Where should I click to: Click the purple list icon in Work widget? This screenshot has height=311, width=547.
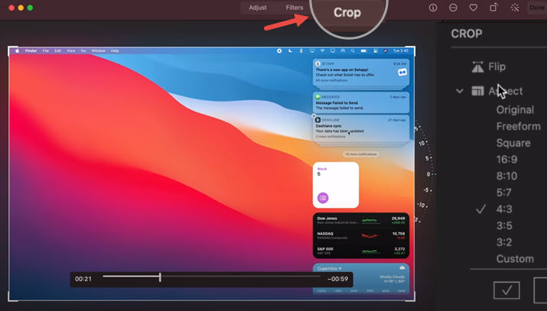tap(323, 198)
